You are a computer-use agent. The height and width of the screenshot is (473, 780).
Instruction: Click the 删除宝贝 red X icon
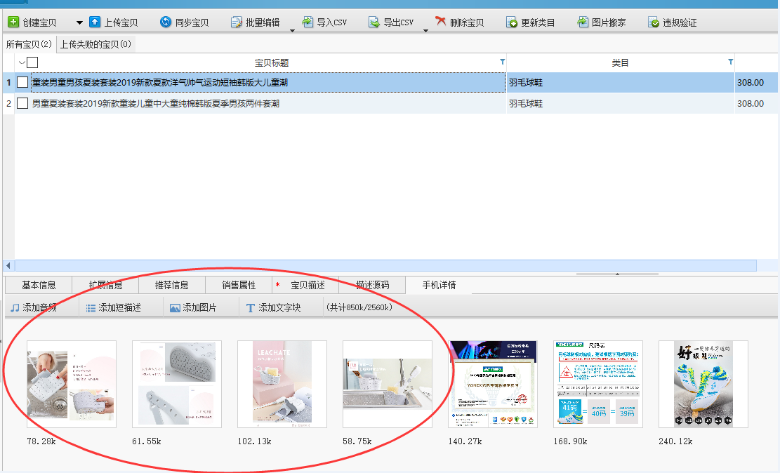point(441,22)
